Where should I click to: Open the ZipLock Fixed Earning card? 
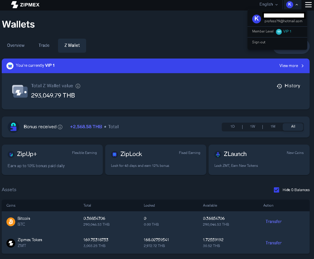(x=156, y=160)
